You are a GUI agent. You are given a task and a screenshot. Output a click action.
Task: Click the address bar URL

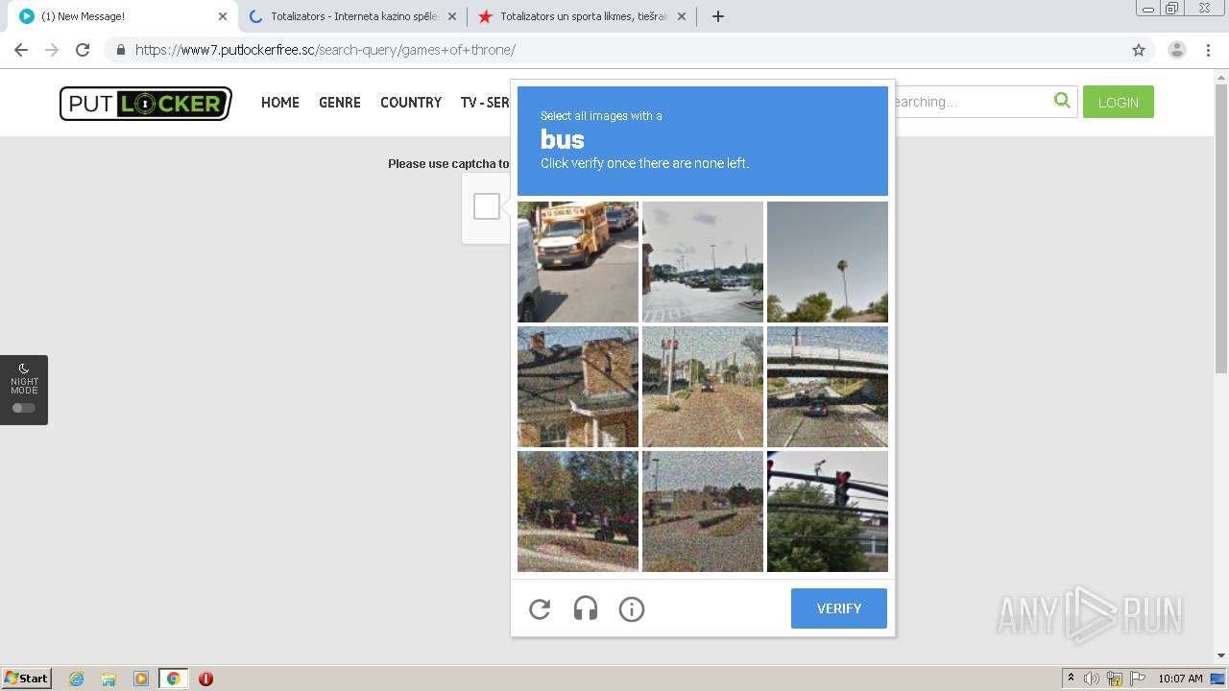[325, 50]
